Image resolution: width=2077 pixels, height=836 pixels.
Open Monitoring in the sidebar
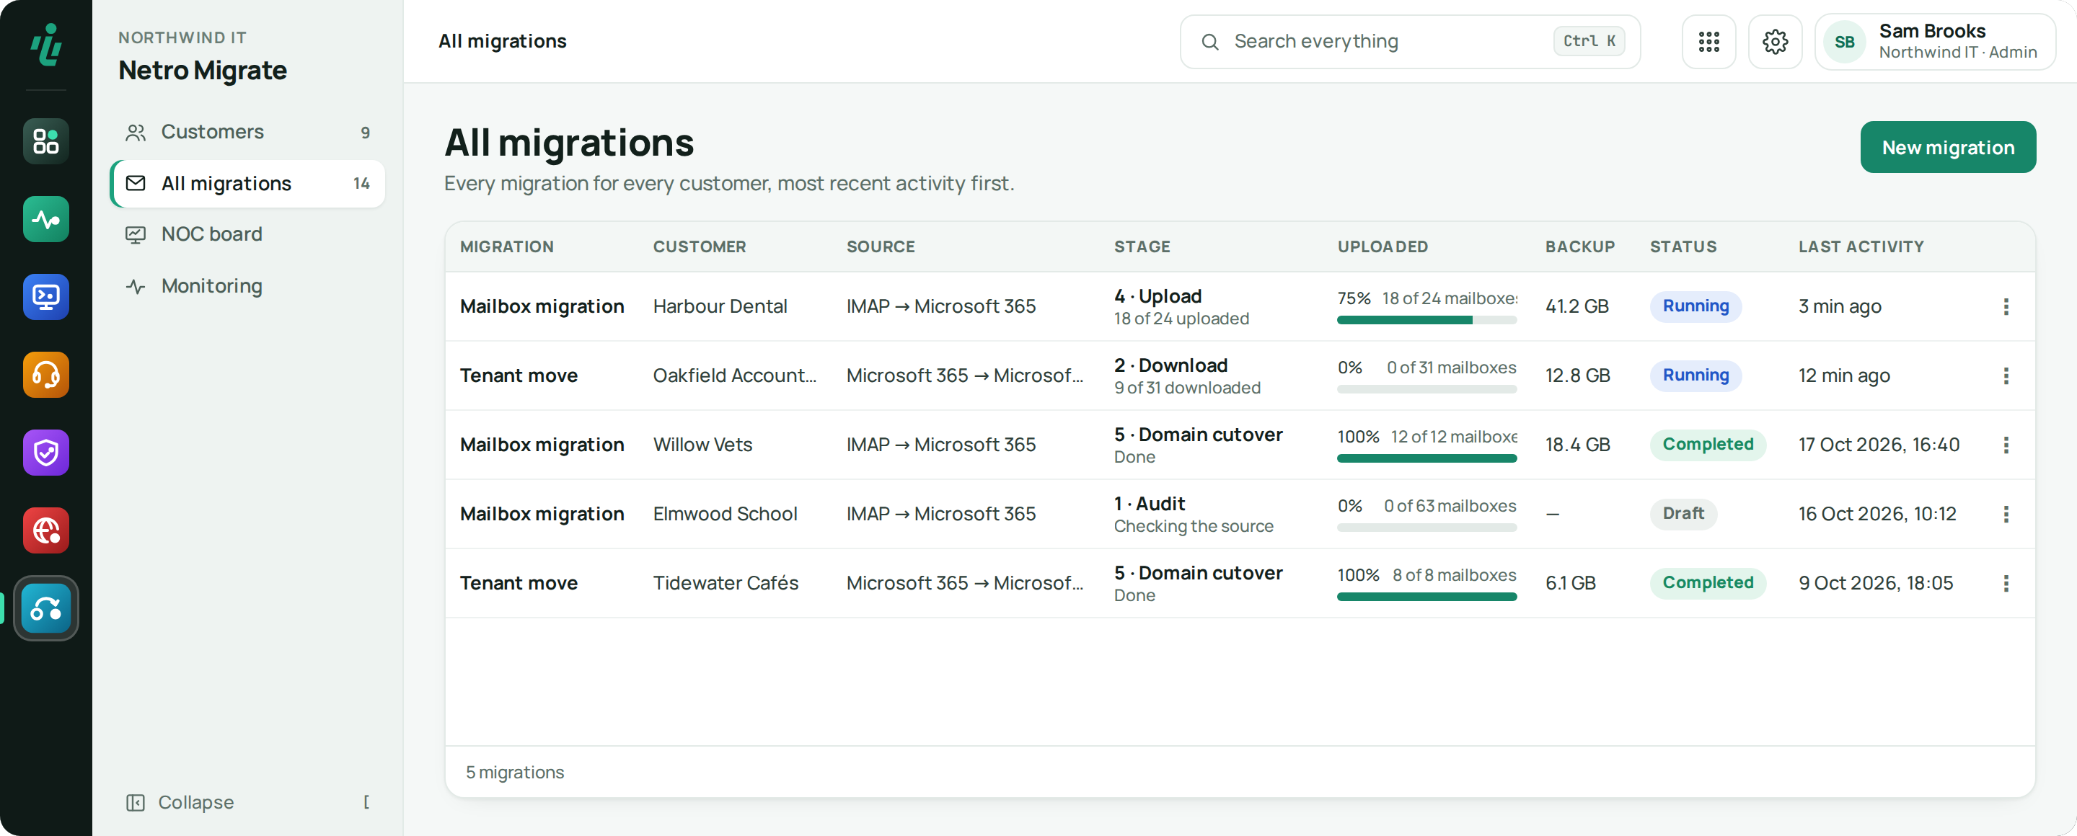[247, 286]
